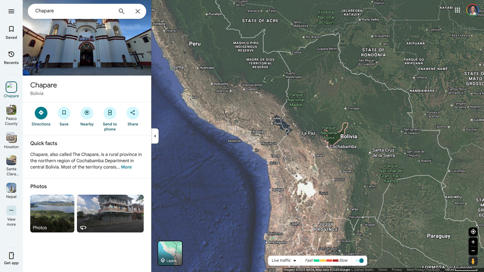Get Directions to Chapare
Viewport: 484px width, 272px height.
pos(41,113)
